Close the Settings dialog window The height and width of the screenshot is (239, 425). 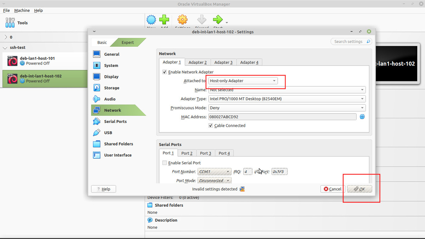tap(369, 32)
